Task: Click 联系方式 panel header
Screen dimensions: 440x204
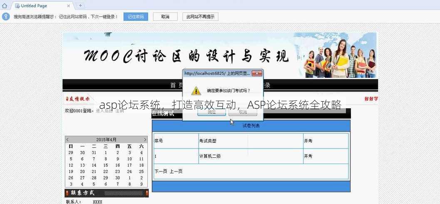Action: point(107,193)
